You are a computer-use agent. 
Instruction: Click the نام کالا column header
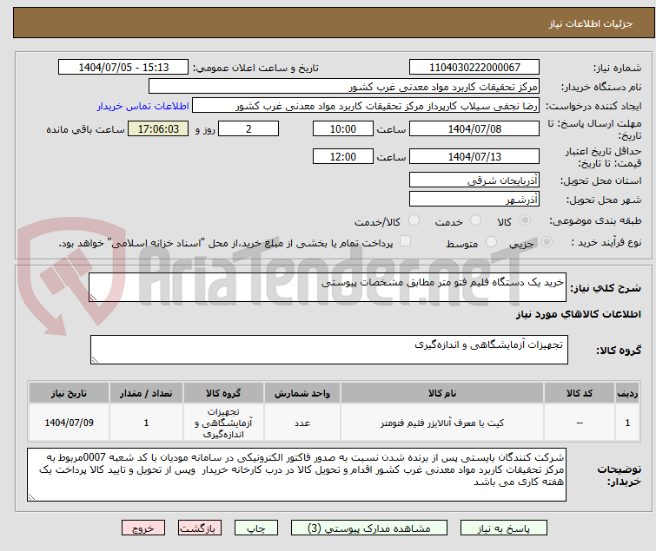tap(442, 393)
